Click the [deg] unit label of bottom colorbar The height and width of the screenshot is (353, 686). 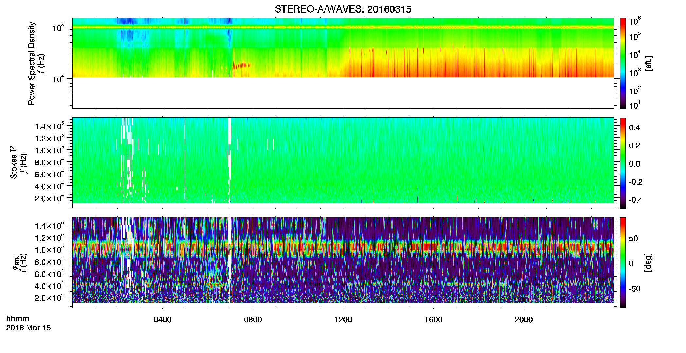point(648,262)
